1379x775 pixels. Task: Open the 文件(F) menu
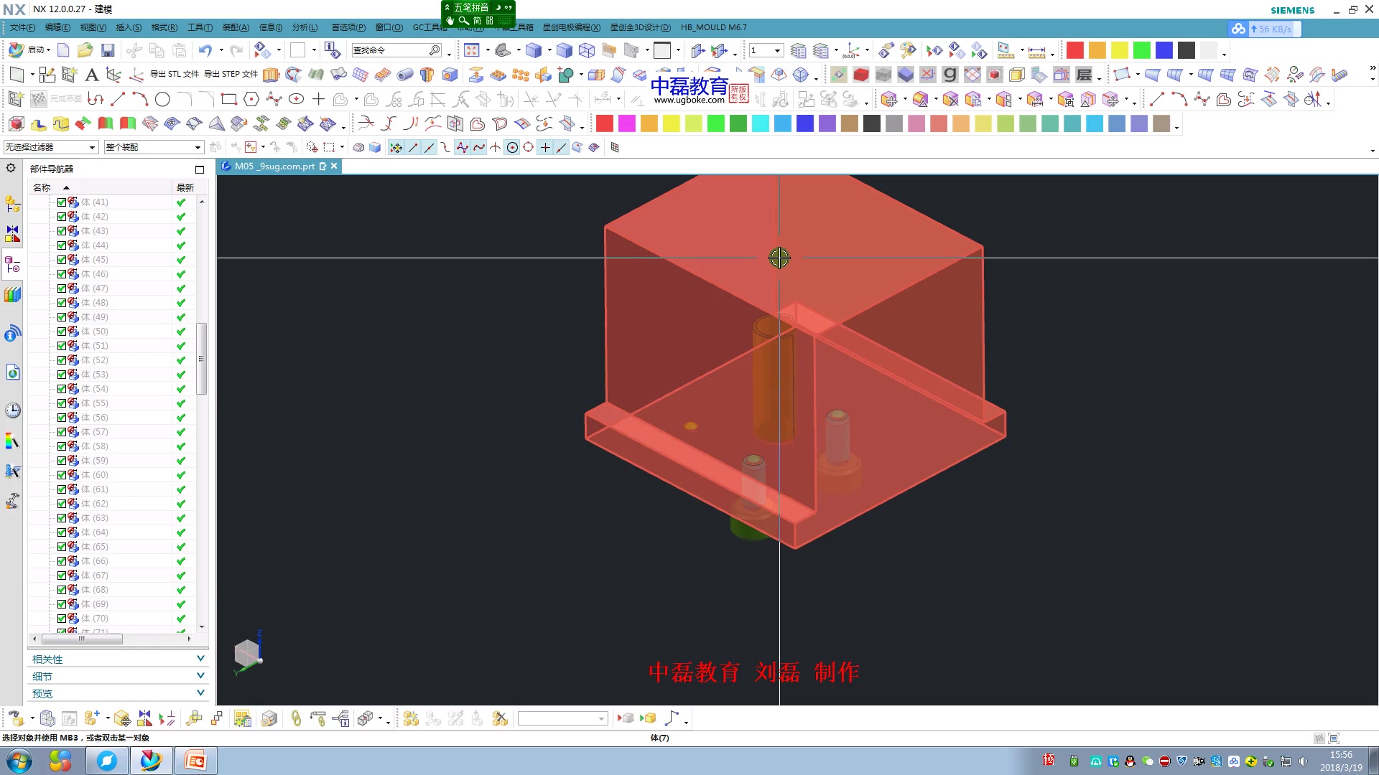point(22,27)
